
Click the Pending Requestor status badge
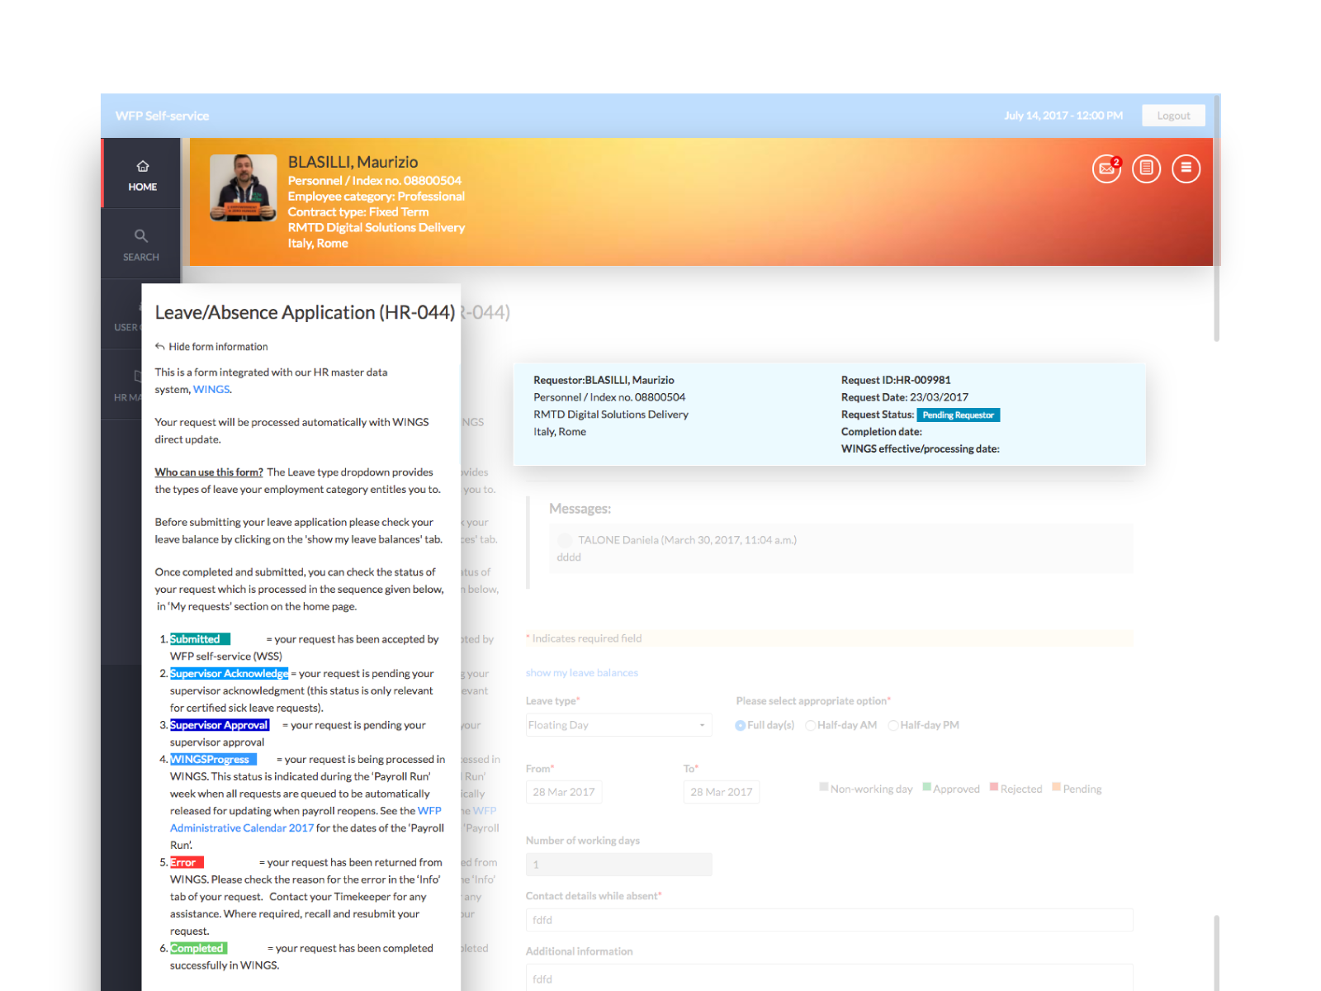pyautogui.click(x=958, y=415)
